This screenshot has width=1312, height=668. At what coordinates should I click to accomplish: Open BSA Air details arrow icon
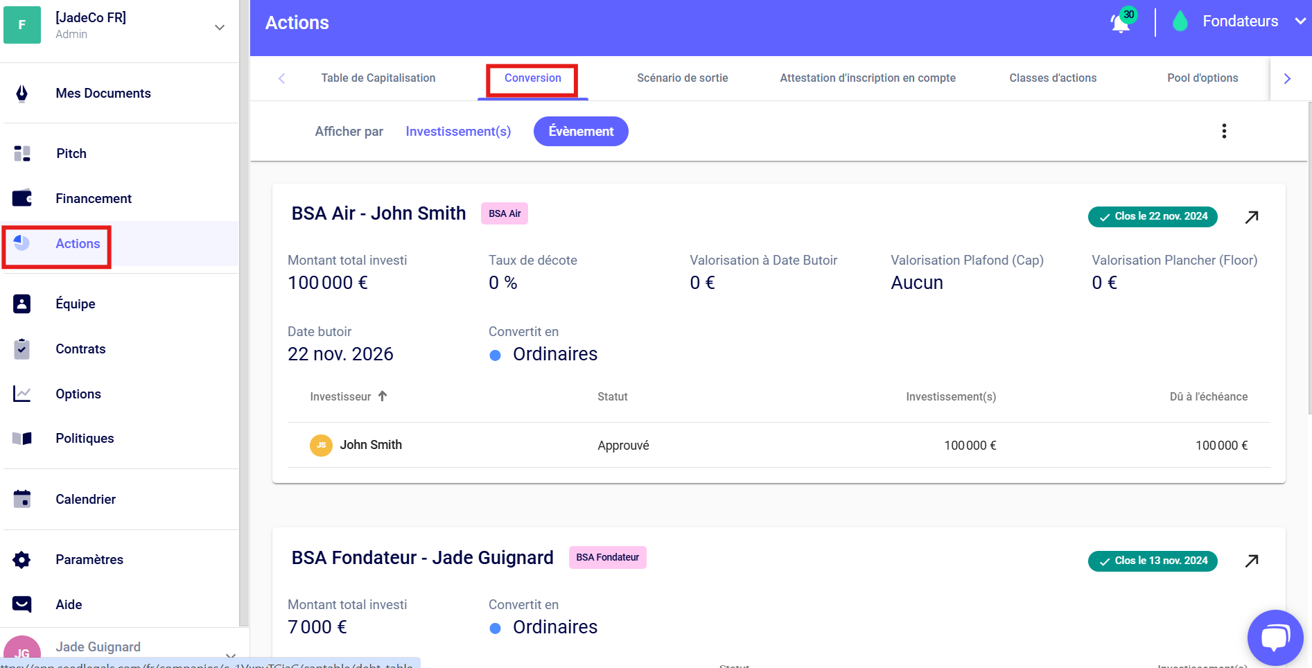pyautogui.click(x=1251, y=217)
